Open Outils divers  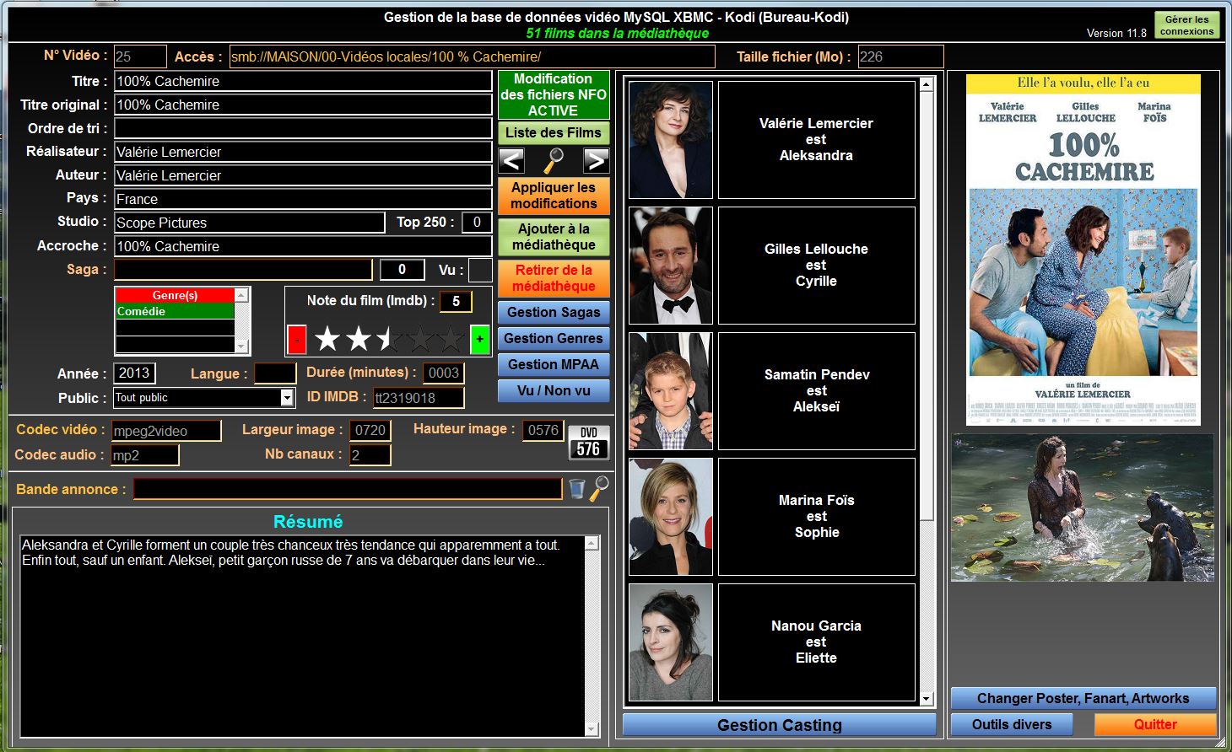coord(1012,724)
